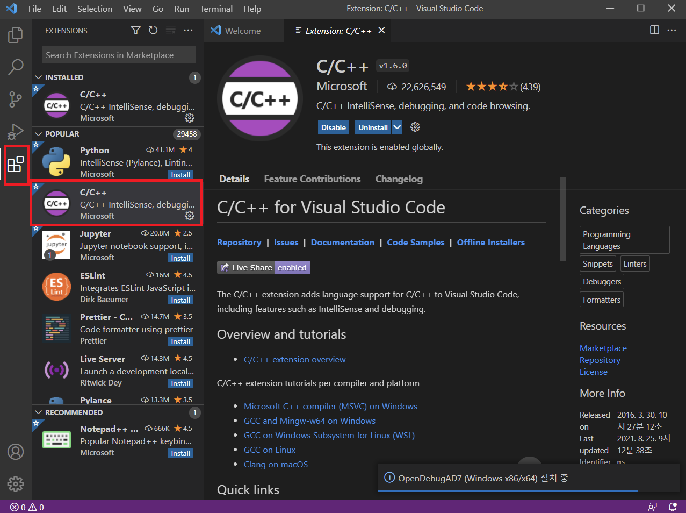Click the Uninstall button

[x=373, y=127]
